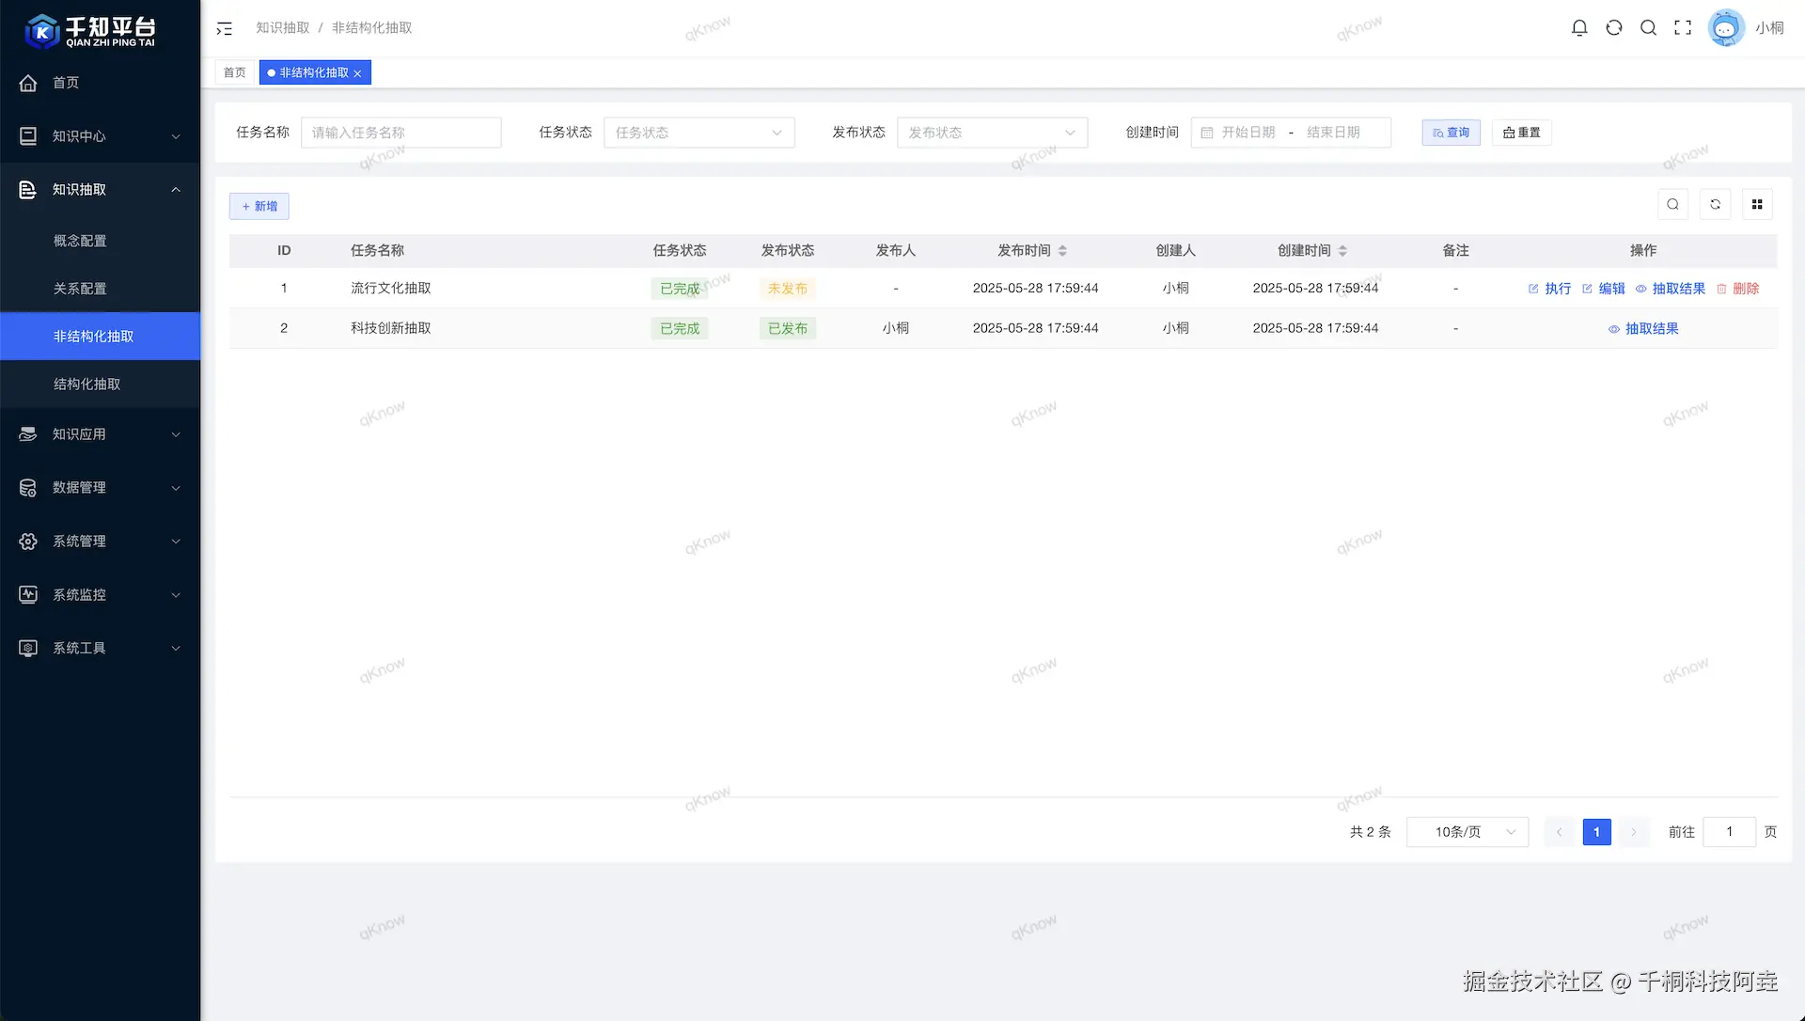The height and width of the screenshot is (1021, 1805).
Task: Toggle fullscreen mode icon
Action: (1683, 28)
